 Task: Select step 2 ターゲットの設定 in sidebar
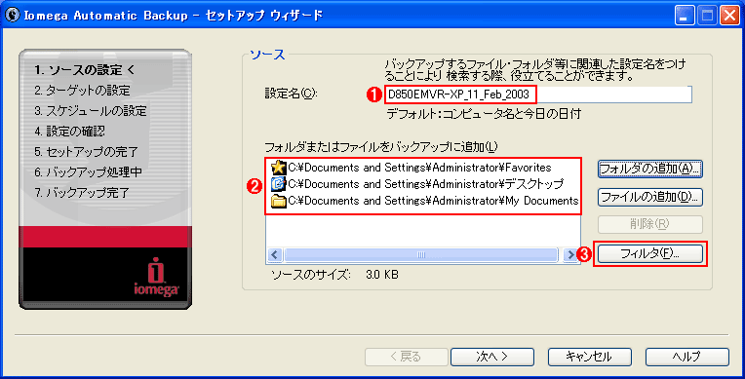[82, 91]
